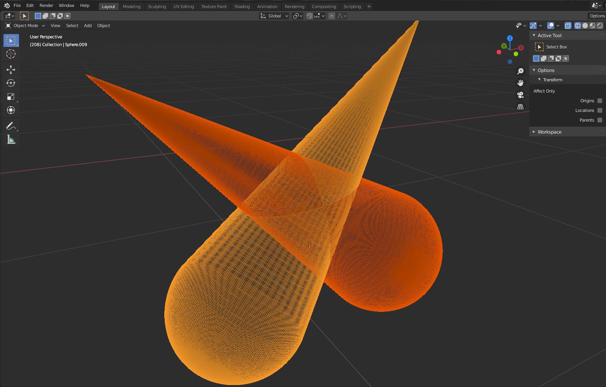Switch to the Modeling workspace tab

click(x=131, y=7)
